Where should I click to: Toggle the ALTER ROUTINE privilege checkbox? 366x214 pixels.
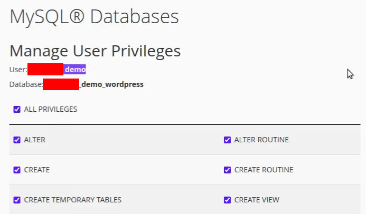(227, 140)
